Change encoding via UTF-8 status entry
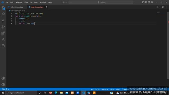The width and height of the screenshot is (169, 95). click(112, 89)
